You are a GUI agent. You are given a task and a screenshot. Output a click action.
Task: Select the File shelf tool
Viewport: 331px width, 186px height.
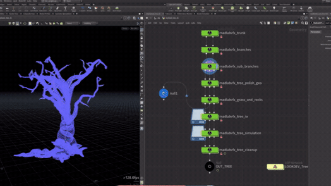click(x=96, y=9)
